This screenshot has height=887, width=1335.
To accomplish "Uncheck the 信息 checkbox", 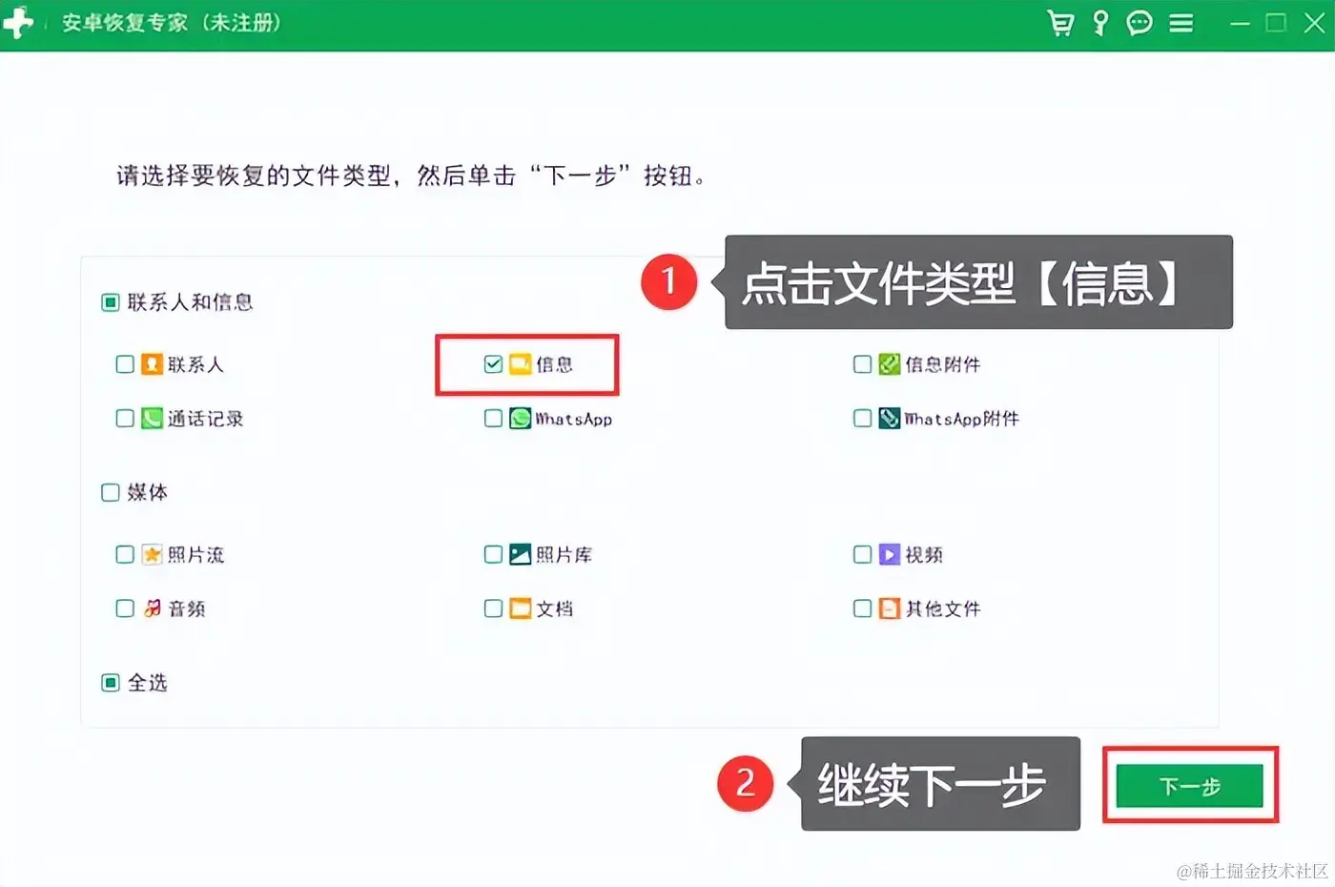I will (493, 364).
